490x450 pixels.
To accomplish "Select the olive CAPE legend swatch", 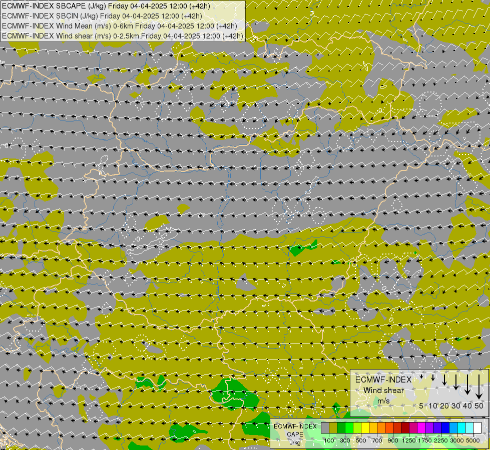I will [x=333, y=427].
